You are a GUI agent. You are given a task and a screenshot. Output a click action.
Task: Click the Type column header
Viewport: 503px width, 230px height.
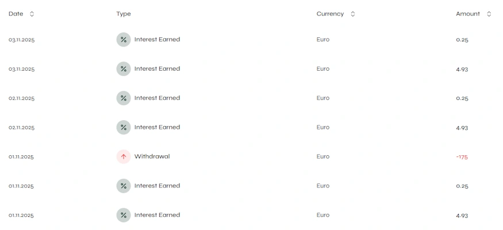pos(123,14)
